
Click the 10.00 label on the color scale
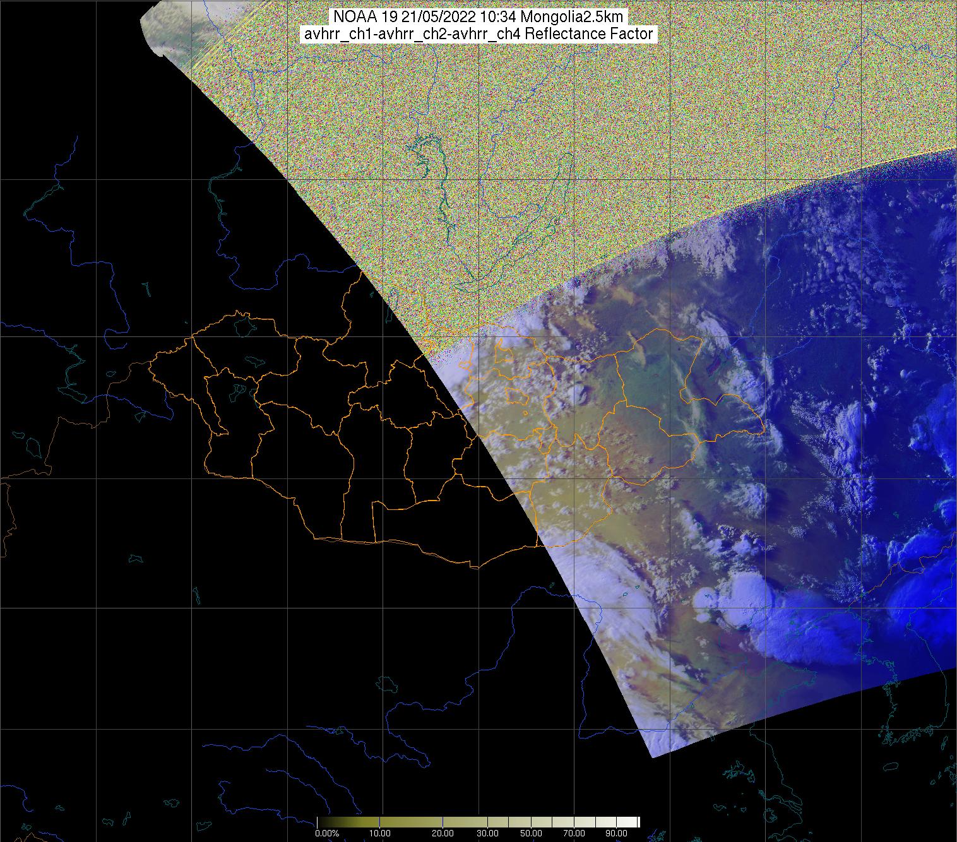pos(380,834)
